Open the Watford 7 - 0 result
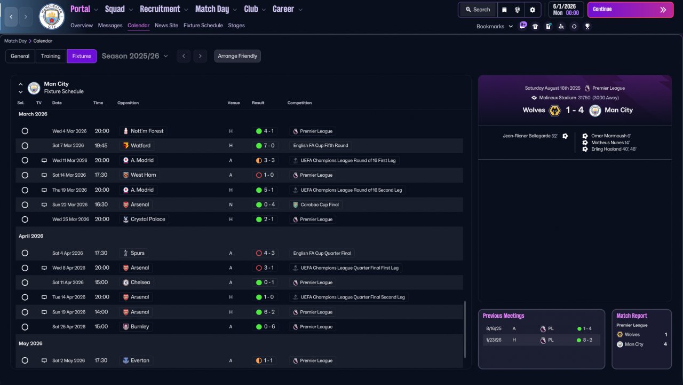 click(x=265, y=145)
